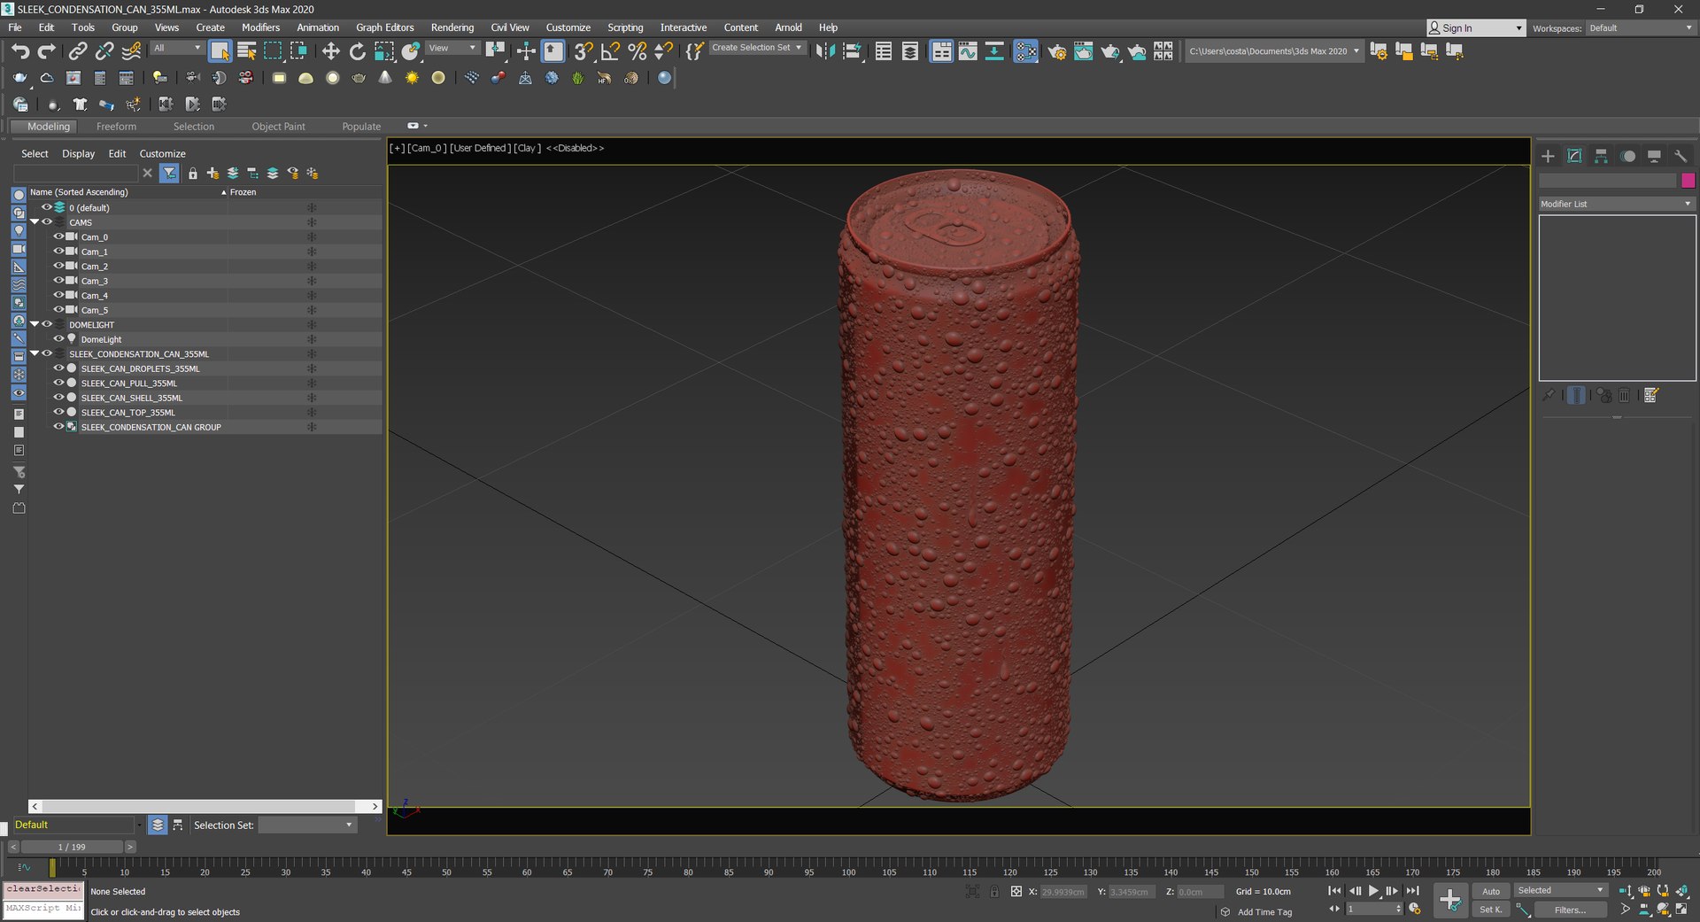Viewport: 1700px width, 922px height.
Task: Click the scene explorer filter funnel icon
Action: (x=169, y=174)
